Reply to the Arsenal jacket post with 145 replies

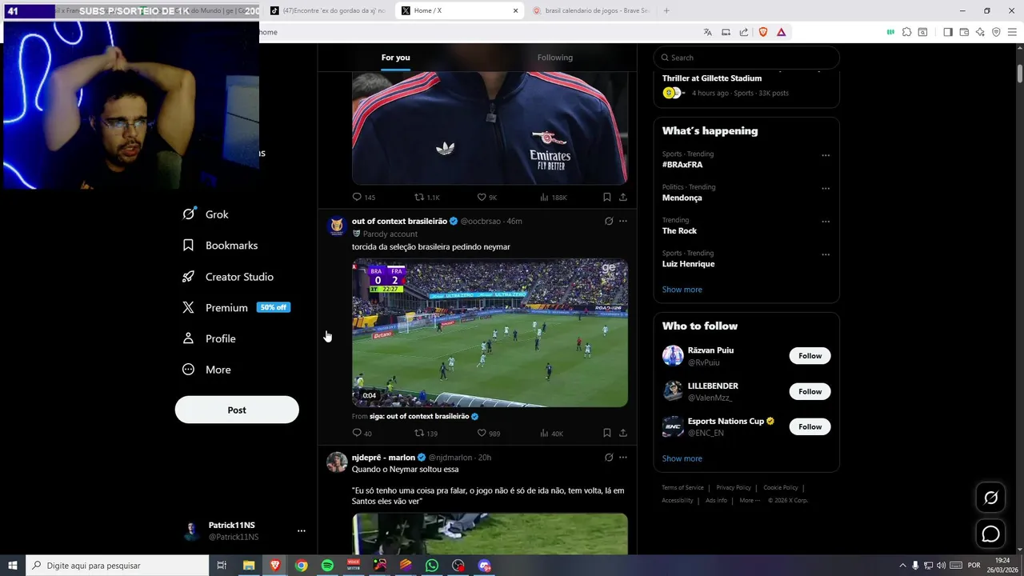point(363,197)
